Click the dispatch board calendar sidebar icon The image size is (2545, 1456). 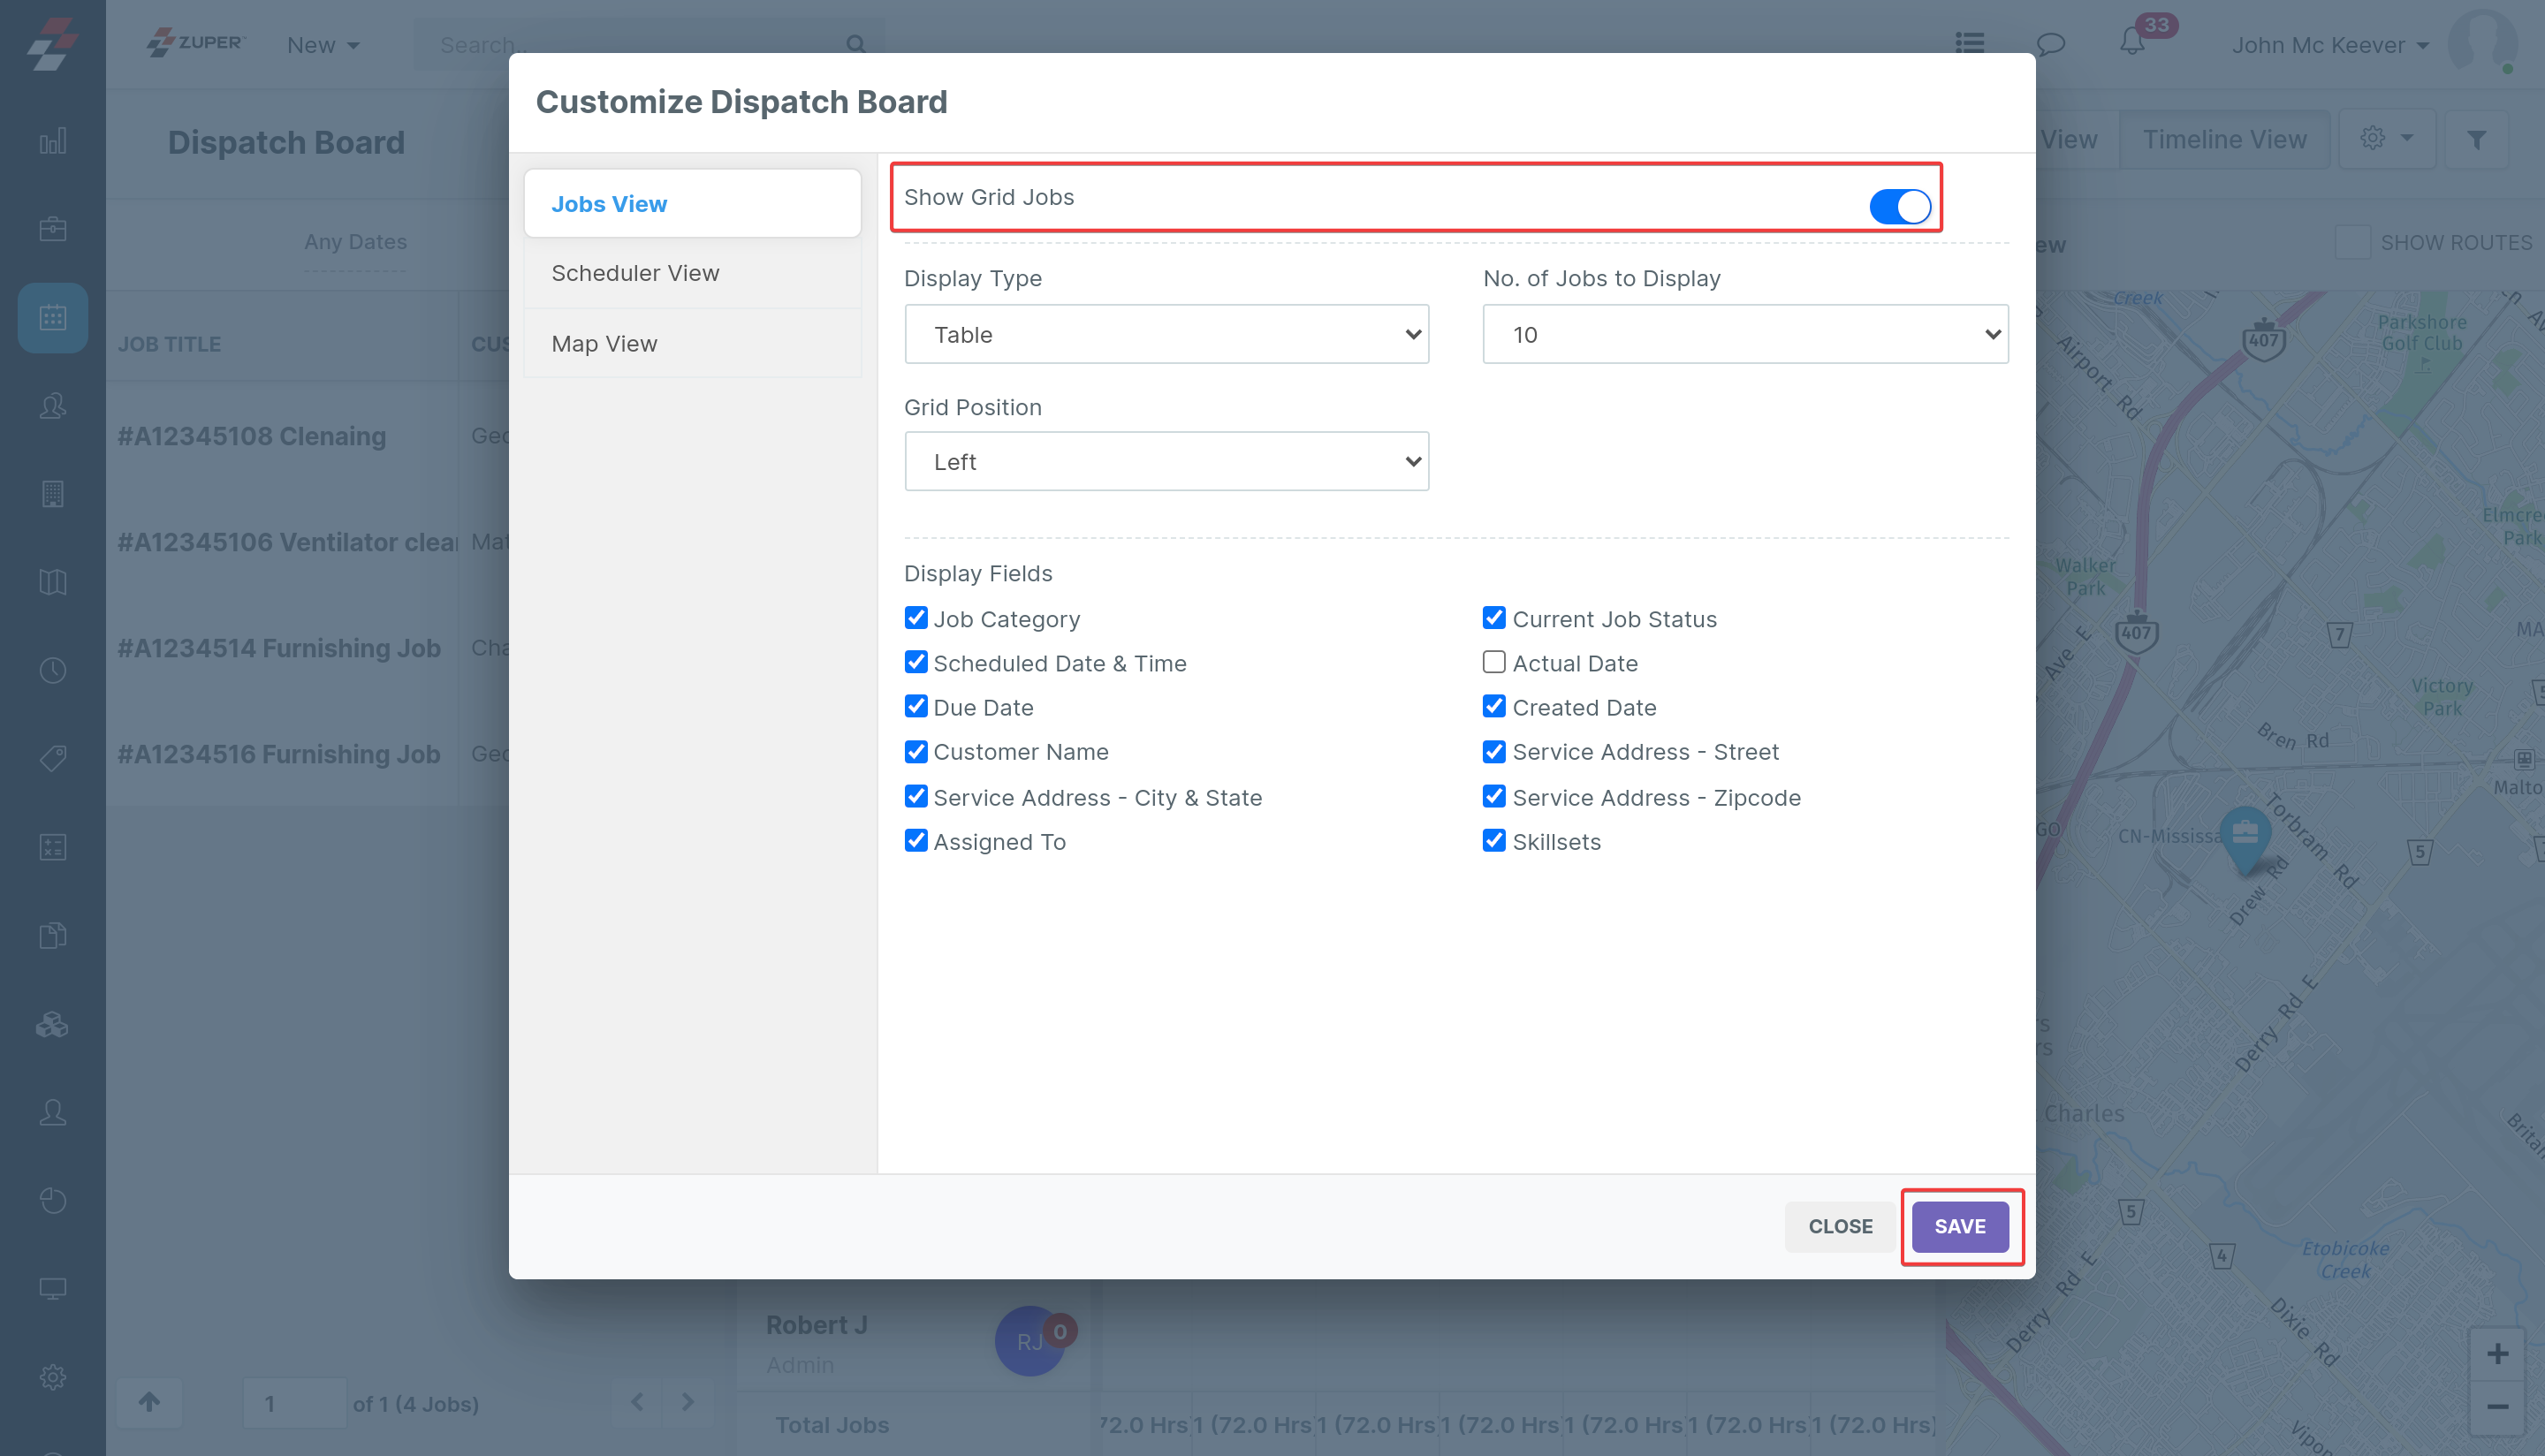pyautogui.click(x=53, y=318)
